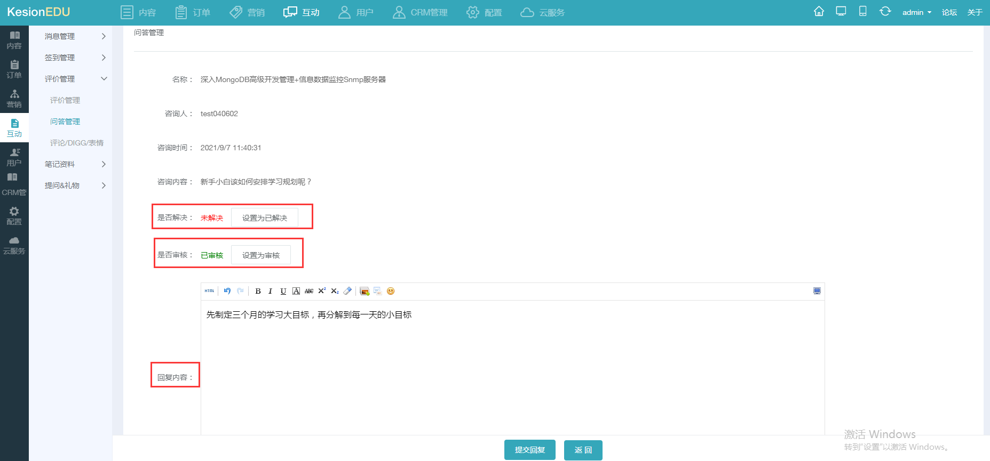
Task: Open the font color picker in editor
Action: click(x=296, y=291)
